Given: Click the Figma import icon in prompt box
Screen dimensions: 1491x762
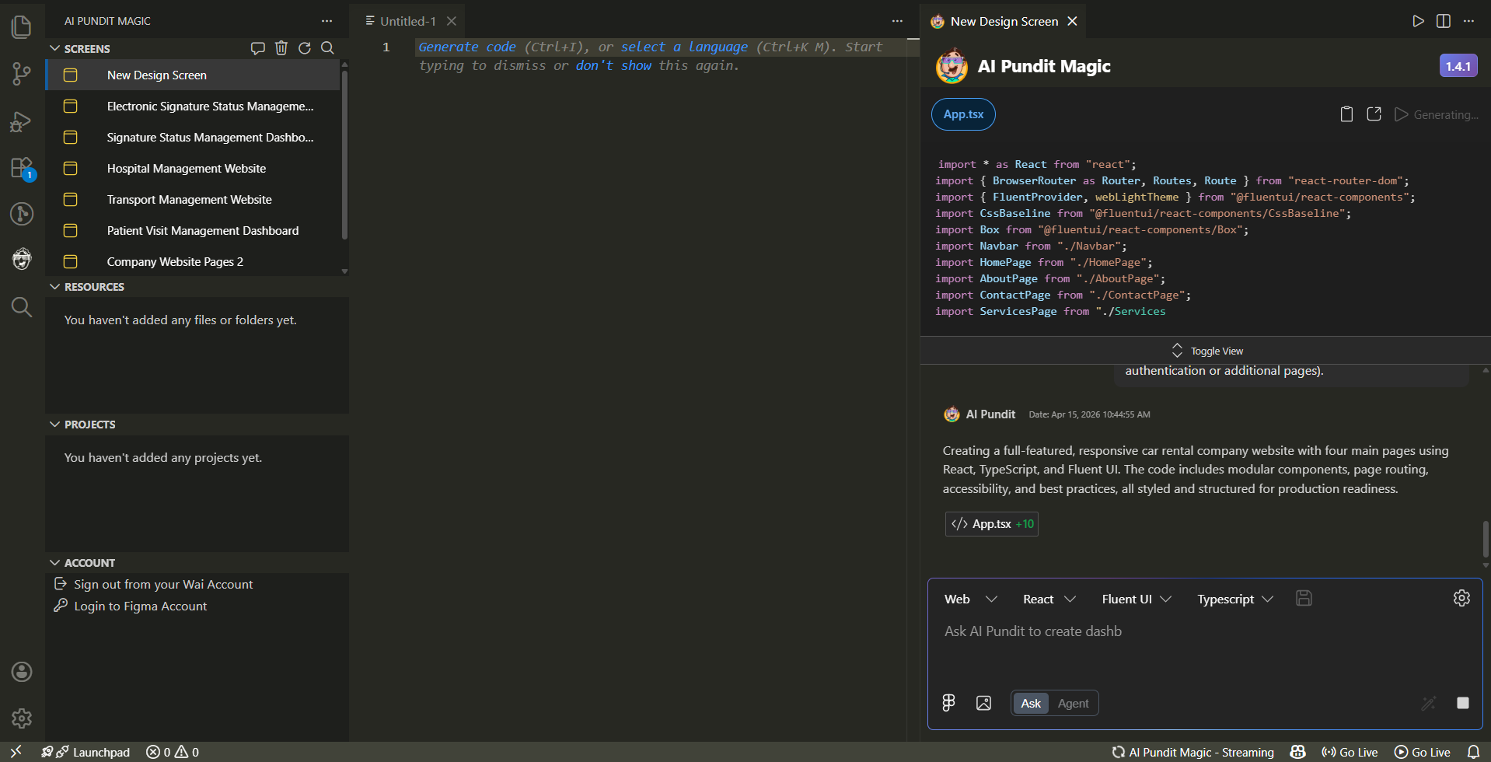Looking at the screenshot, I should pyautogui.click(x=948, y=703).
